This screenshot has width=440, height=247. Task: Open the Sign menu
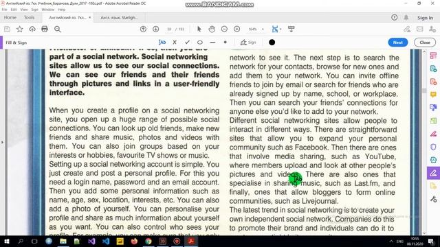tap(34, 10)
